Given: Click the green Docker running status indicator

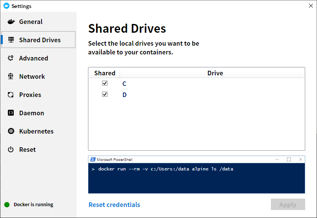Looking at the screenshot, I should (x=7, y=205).
